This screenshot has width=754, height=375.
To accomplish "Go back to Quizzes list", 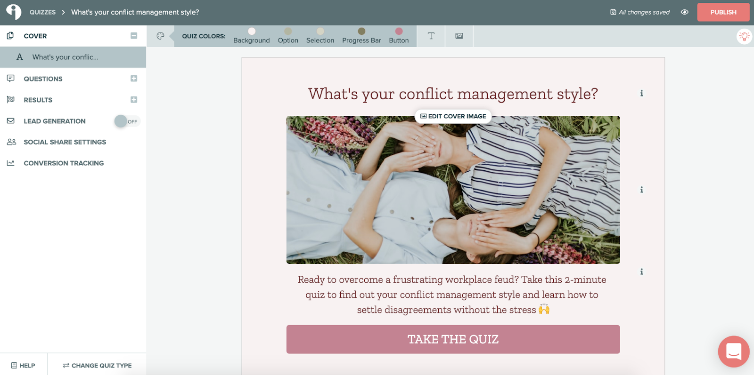I will [x=42, y=12].
